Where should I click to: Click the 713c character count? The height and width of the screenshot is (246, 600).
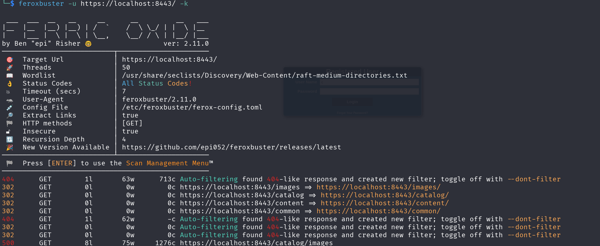[x=168, y=179]
